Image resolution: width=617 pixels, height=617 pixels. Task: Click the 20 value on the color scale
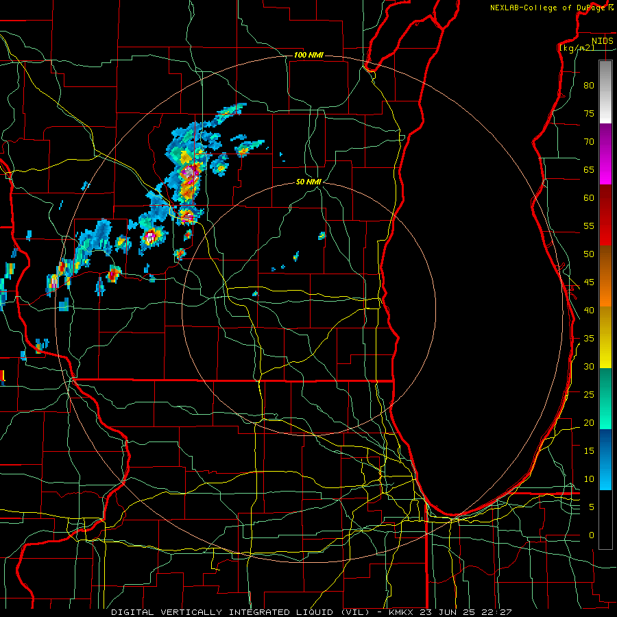coord(589,423)
